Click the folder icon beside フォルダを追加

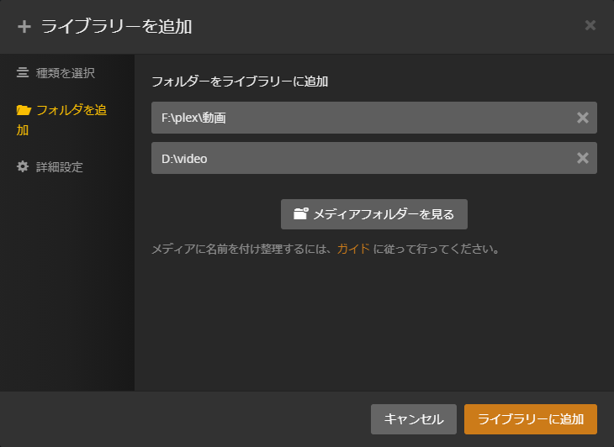(24, 110)
